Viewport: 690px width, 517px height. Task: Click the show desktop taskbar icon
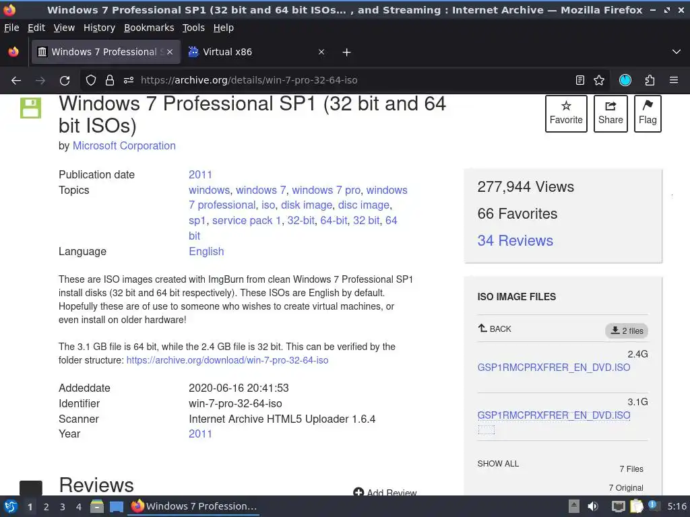pyautogui.click(x=116, y=507)
